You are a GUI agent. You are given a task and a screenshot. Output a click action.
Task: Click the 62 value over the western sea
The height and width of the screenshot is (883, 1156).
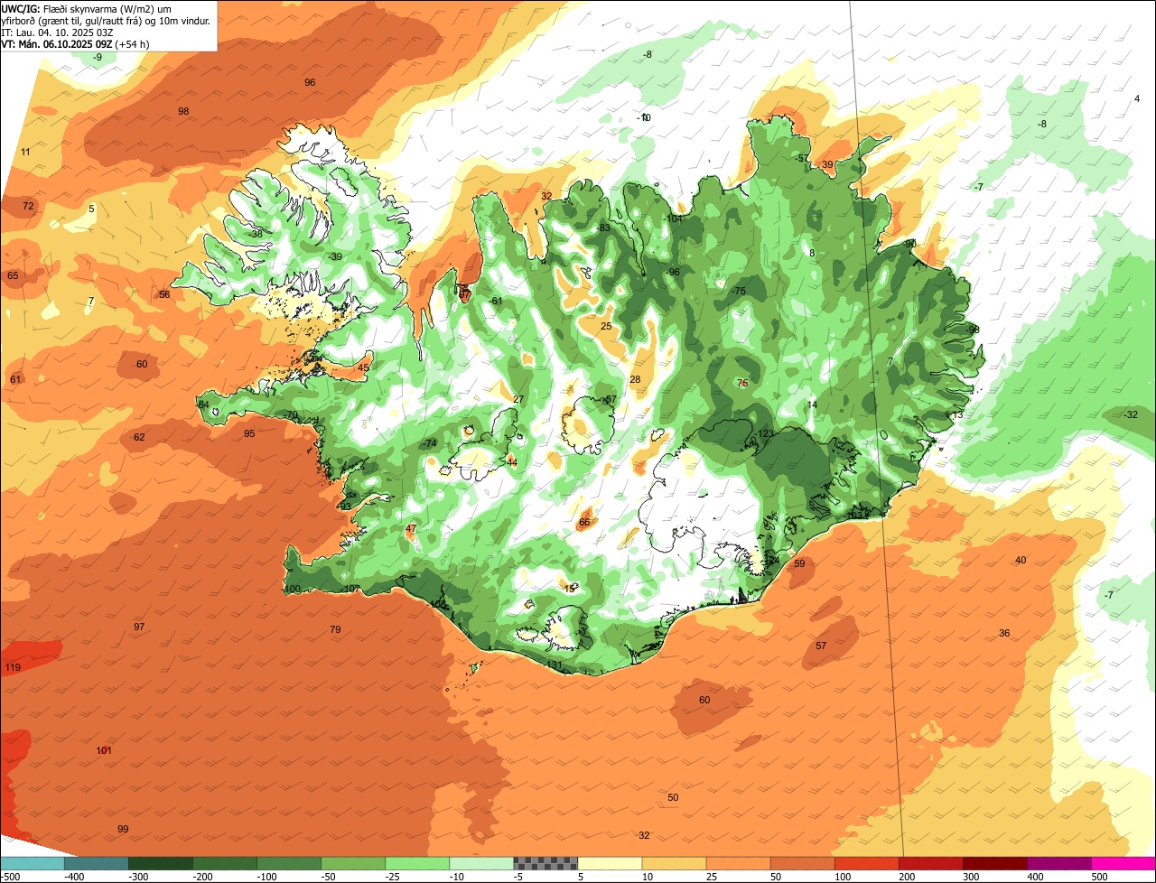pyautogui.click(x=139, y=437)
